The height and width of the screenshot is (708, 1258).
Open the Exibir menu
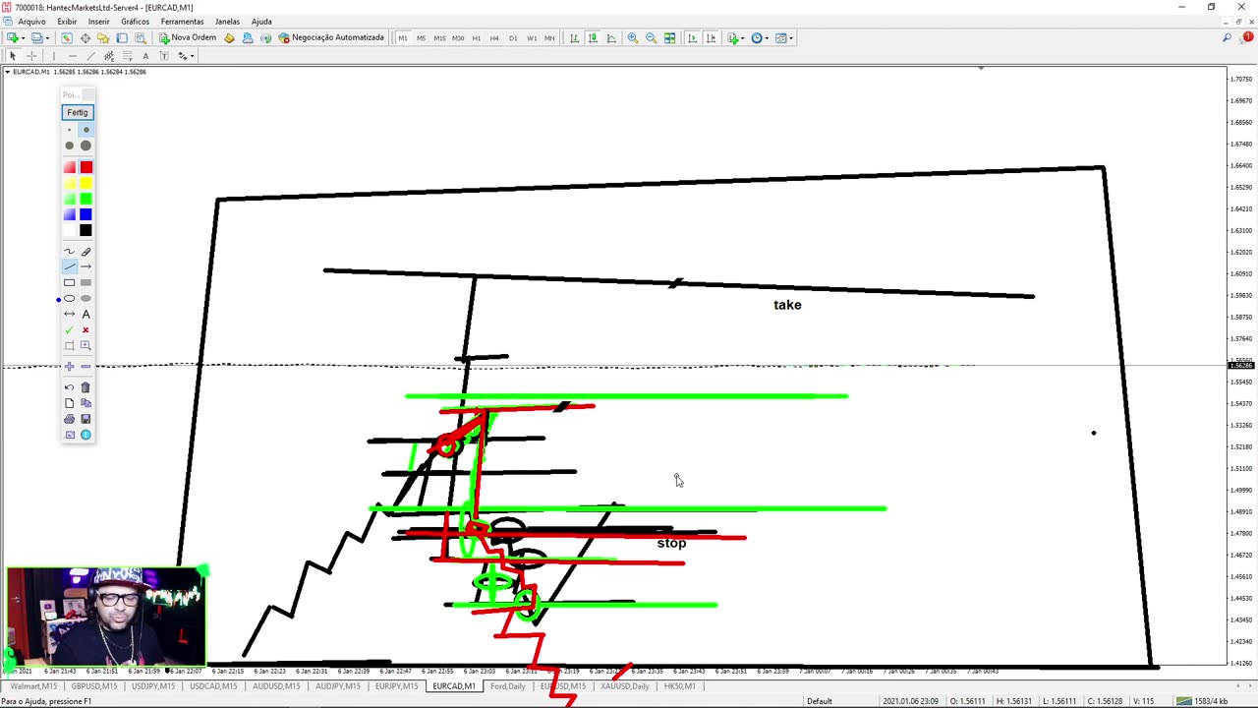(67, 22)
